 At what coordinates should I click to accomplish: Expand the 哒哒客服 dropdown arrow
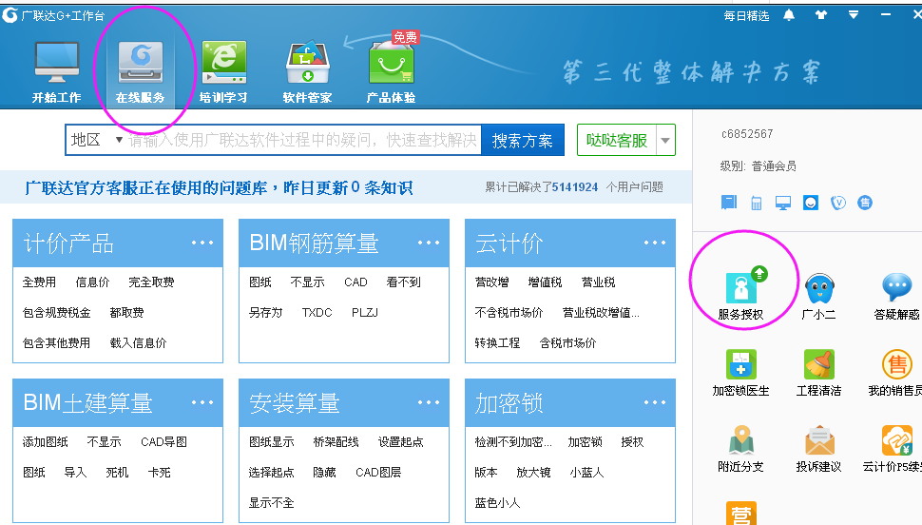click(665, 140)
